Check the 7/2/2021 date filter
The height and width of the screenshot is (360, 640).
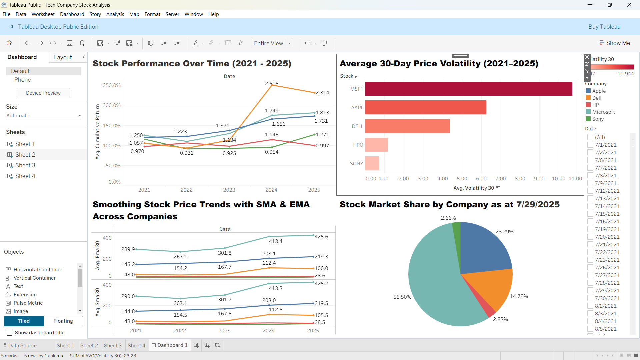pos(590,152)
